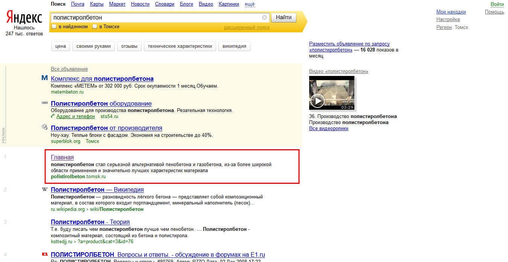Open the Карты tab
The image size is (508, 262).
pyautogui.click(x=97, y=4)
